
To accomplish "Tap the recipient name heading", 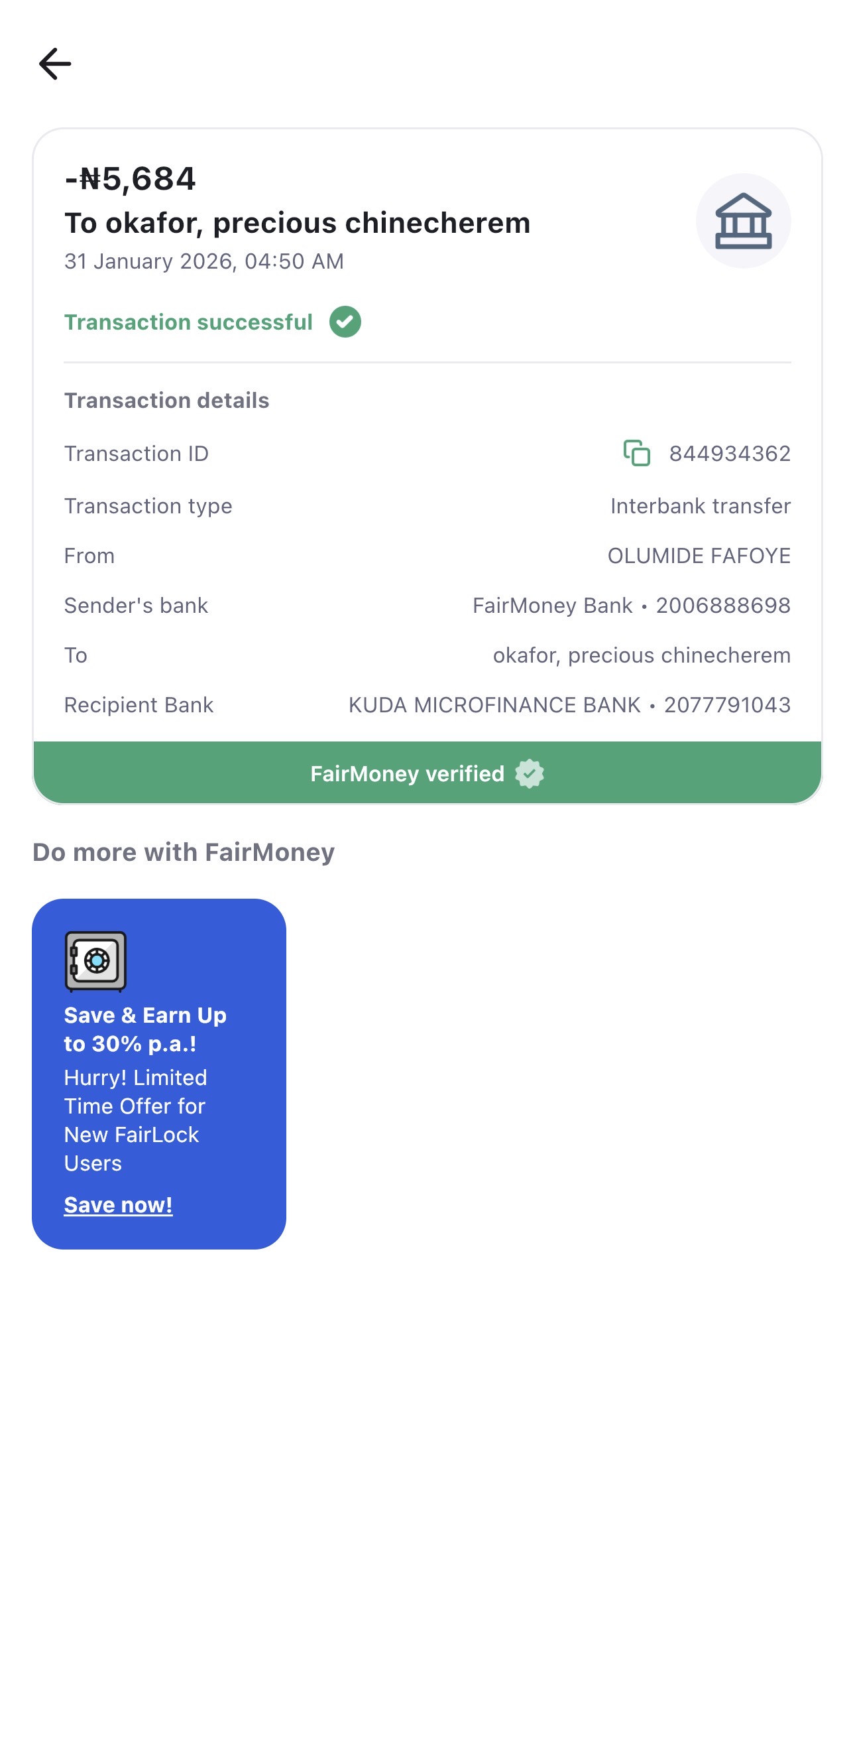I will coord(297,224).
